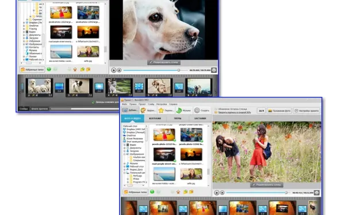Screen dimensions: 345x215
Task: Open the Слайд menu
Action: tap(151, 104)
